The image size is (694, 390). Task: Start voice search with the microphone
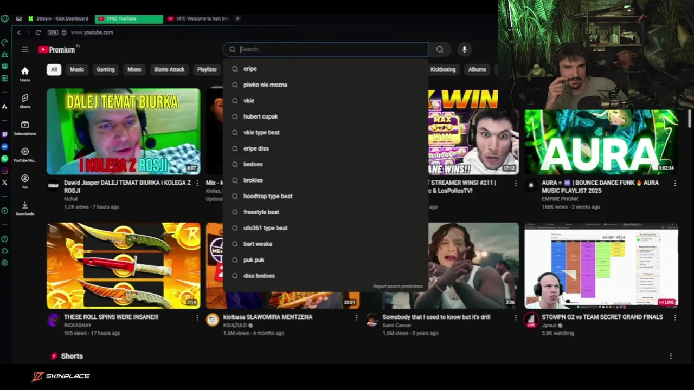[464, 49]
